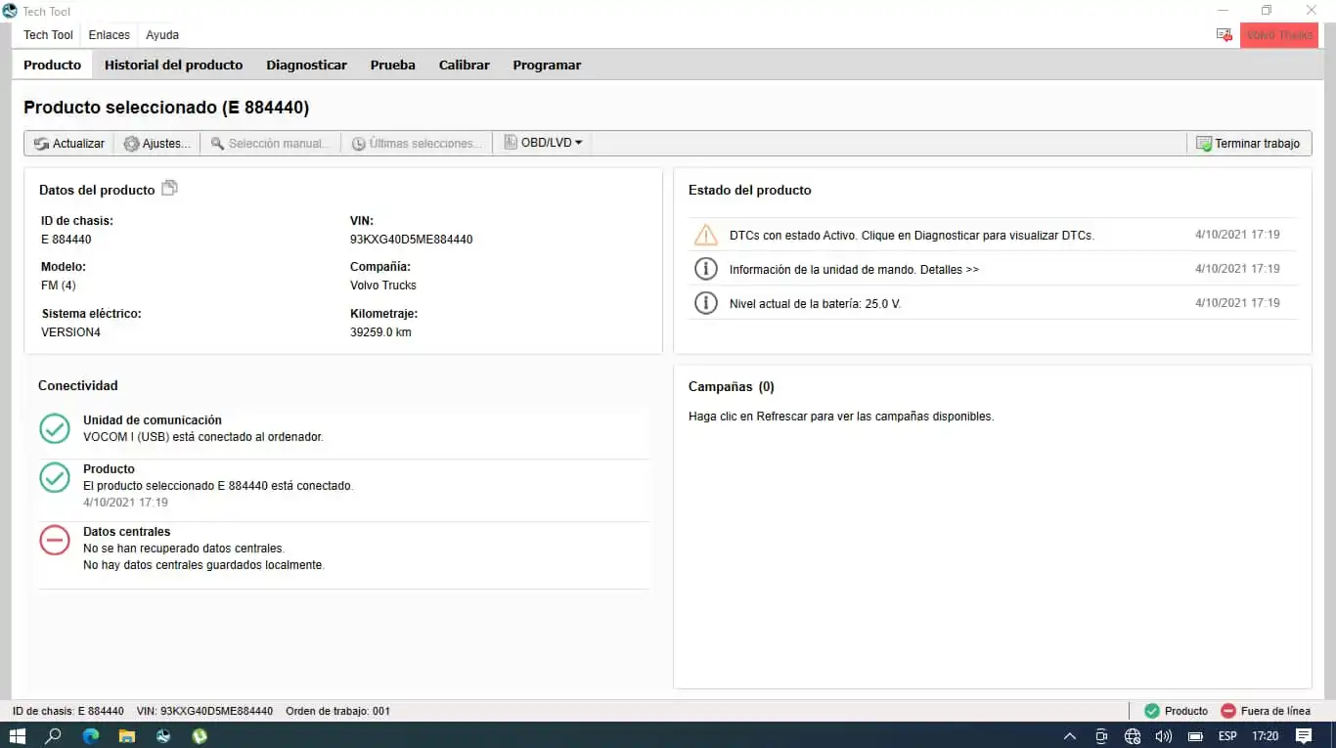This screenshot has height=748, width=1336.
Task: Click the Últimas selecciones button
Action: coord(417,143)
